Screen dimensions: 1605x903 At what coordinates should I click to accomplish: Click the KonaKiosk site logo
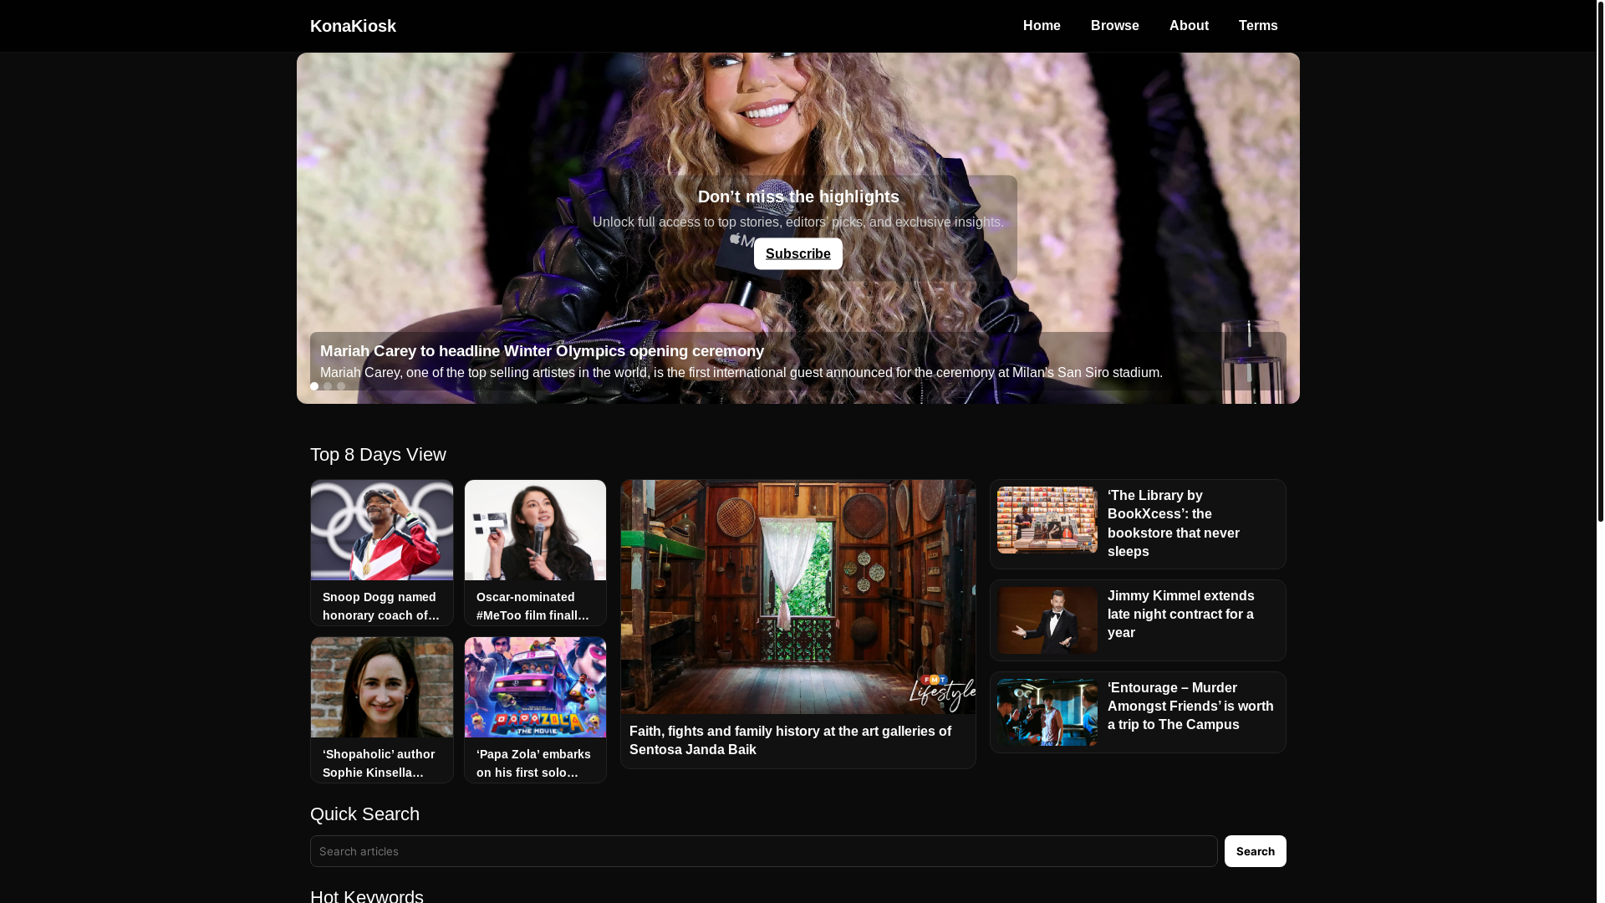tap(353, 26)
